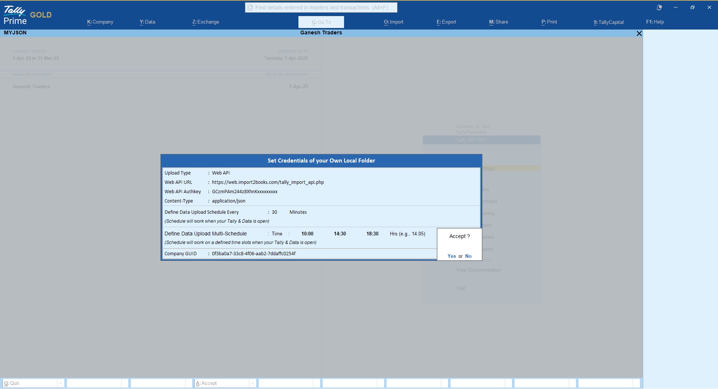718x389 pixels.
Task: Click the Web API URL field value
Action: click(x=268, y=182)
